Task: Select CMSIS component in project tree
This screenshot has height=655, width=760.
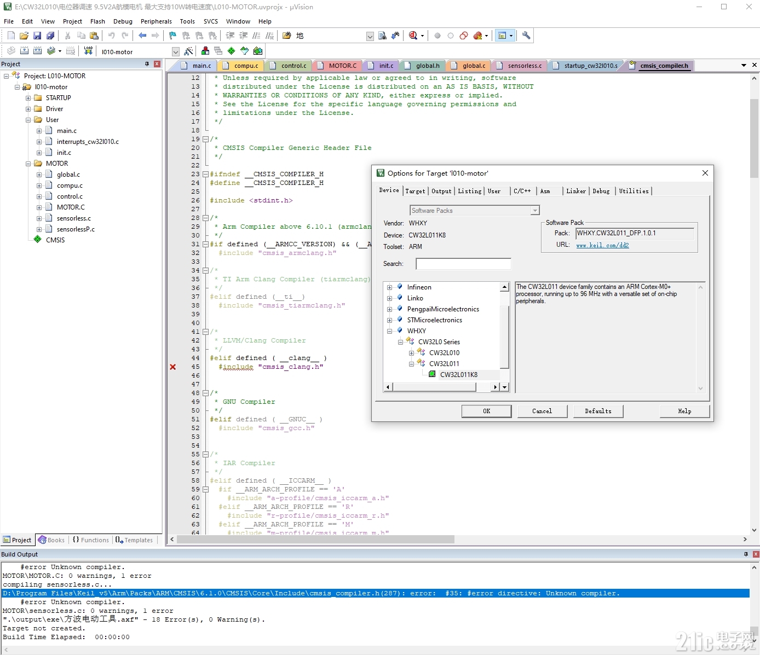Action: point(55,240)
